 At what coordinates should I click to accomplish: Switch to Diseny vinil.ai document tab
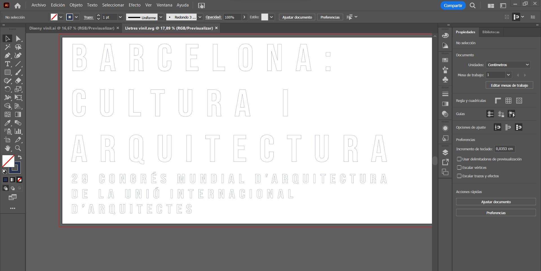click(72, 28)
